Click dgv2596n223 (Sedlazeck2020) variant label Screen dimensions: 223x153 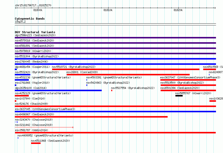(x=35, y=35)
